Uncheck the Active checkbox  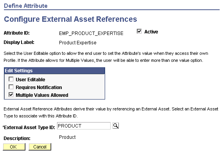[x=139, y=31]
